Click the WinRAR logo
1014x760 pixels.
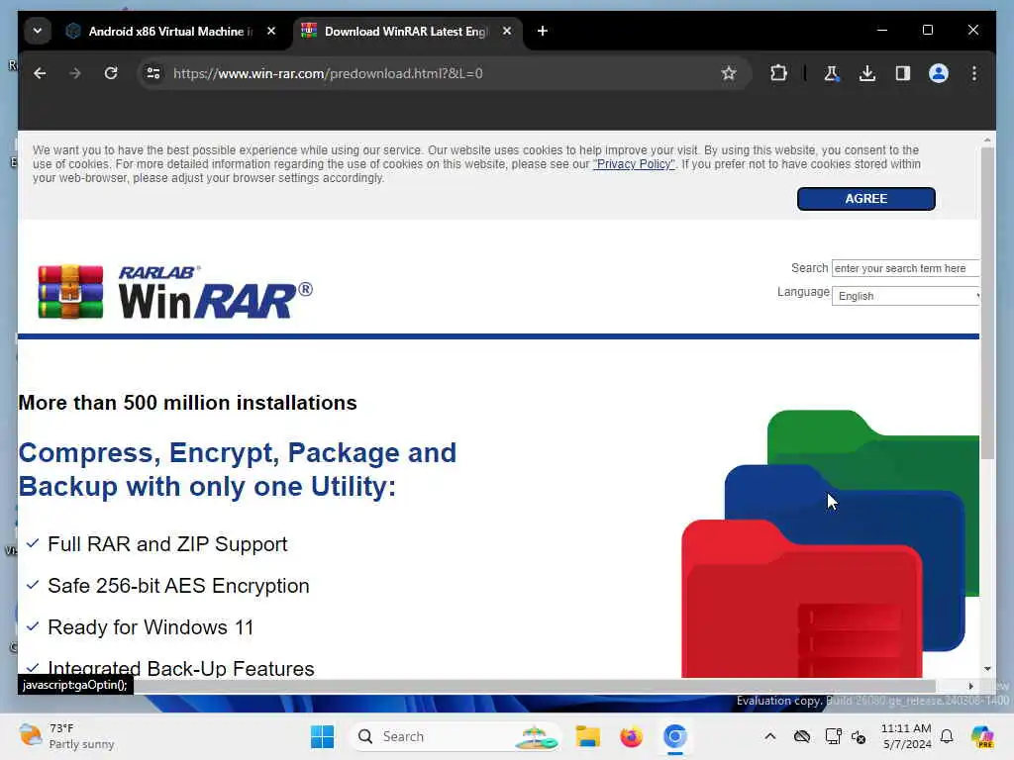point(174,292)
